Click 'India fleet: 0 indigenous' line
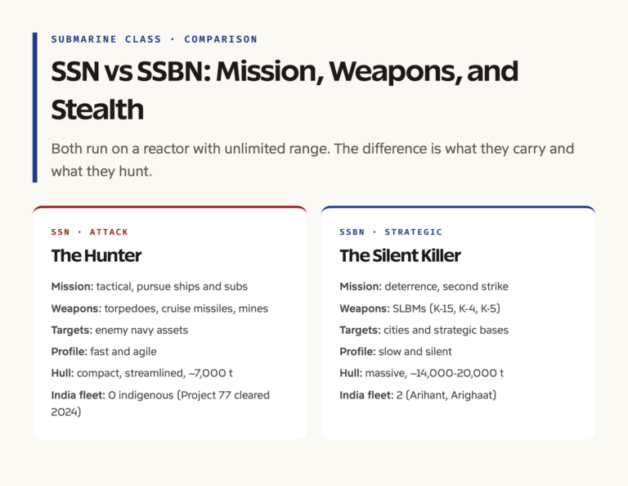This screenshot has width=628, height=486. point(160,403)
